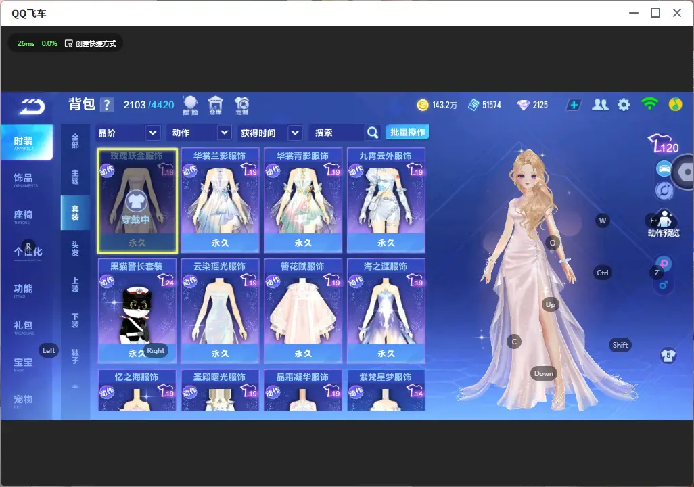This screenshot has width=694, height=487.
Task: Click the 动作 badge on 海之涯服饰
Action: pyautogui.click(x=356, y=281)
